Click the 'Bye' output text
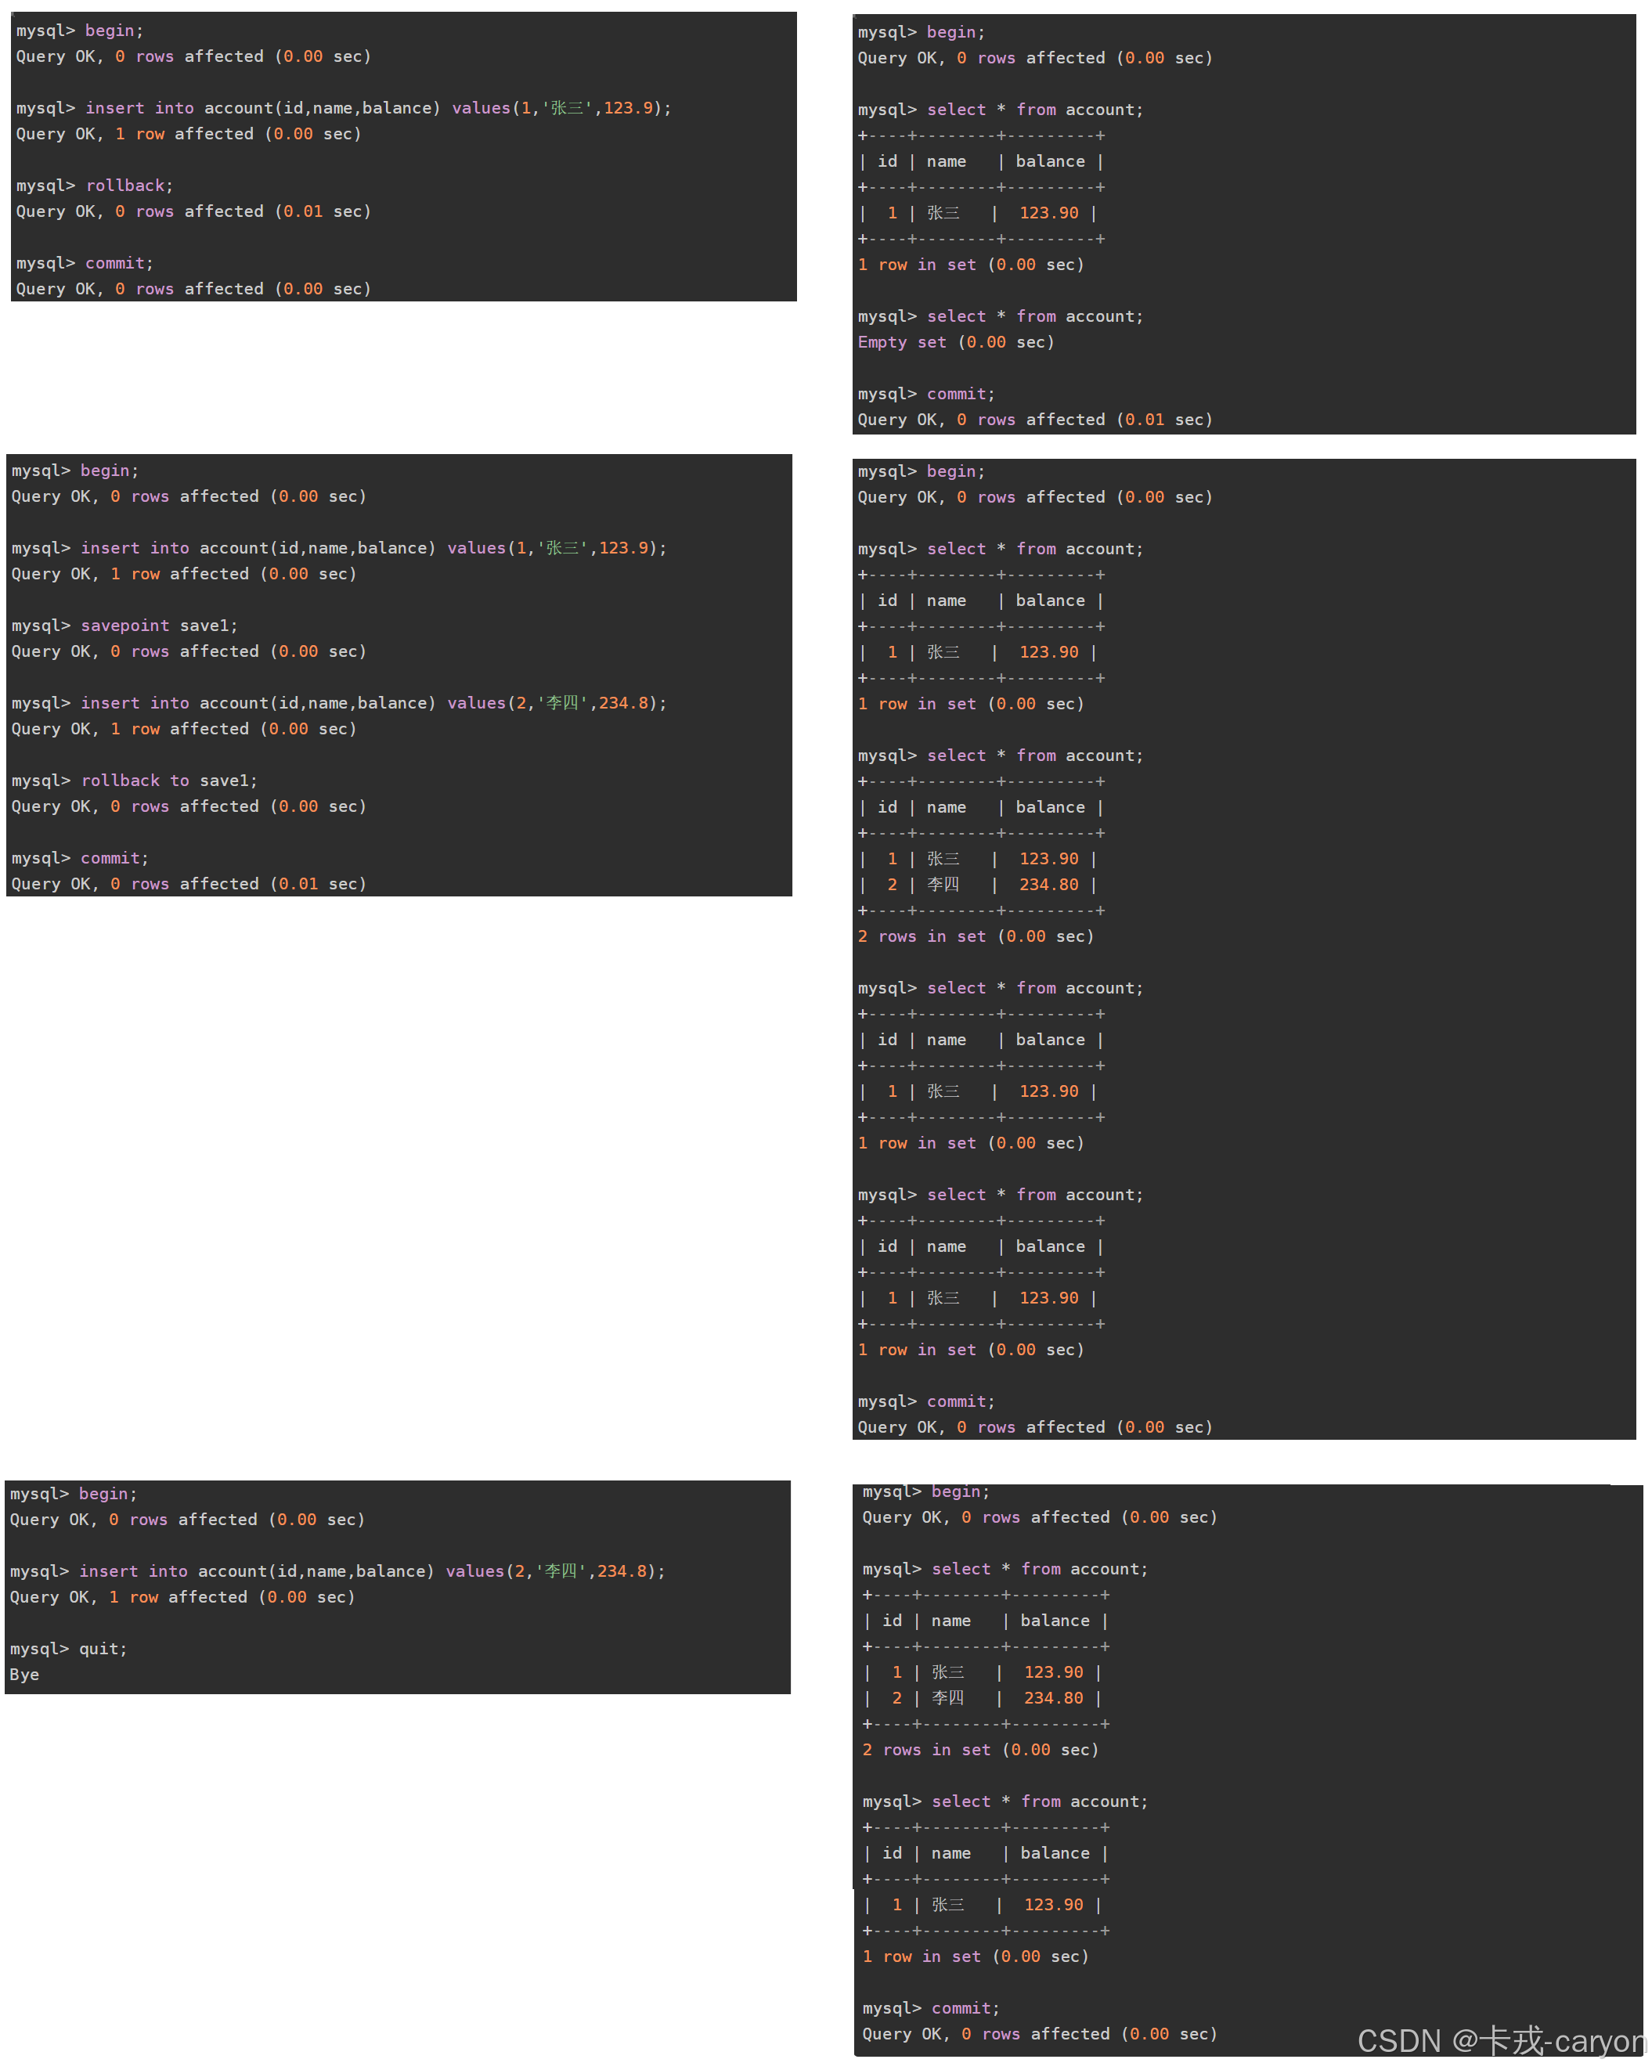Viewport: 1652px width, 2070px height. pyautogui.click(x=24, y=1675)
